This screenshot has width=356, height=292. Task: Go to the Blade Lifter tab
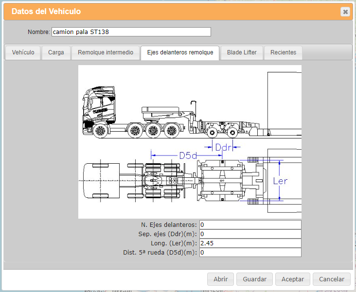pos(242,52)
